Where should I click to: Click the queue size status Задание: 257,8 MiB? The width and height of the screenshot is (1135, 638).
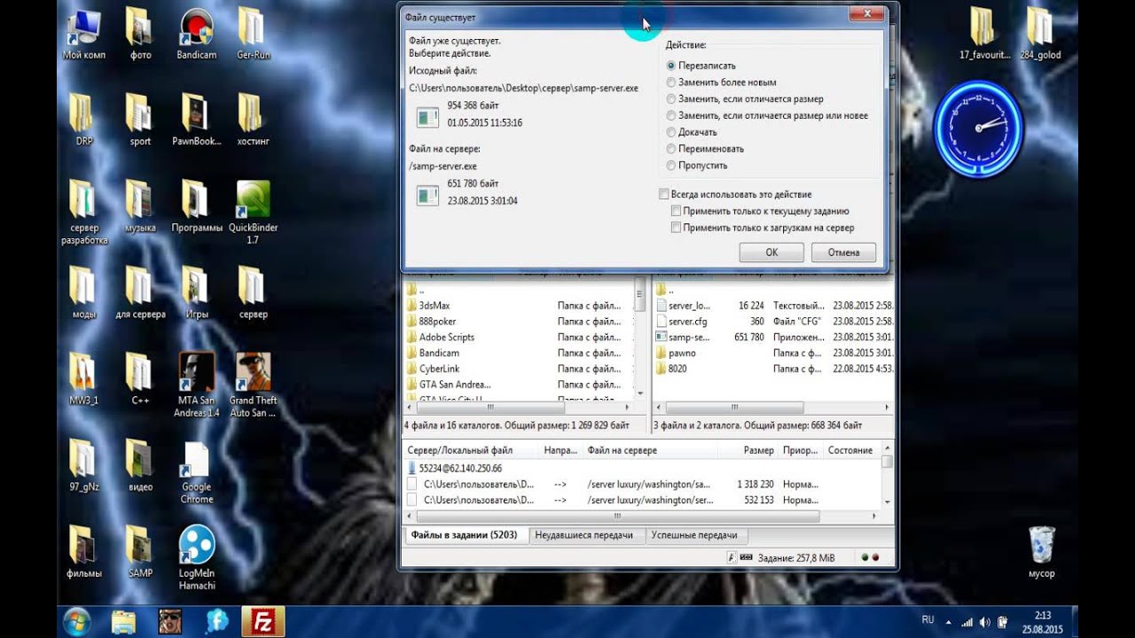coord(794,558)
